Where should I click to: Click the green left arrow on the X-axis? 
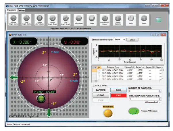[14, 77]
